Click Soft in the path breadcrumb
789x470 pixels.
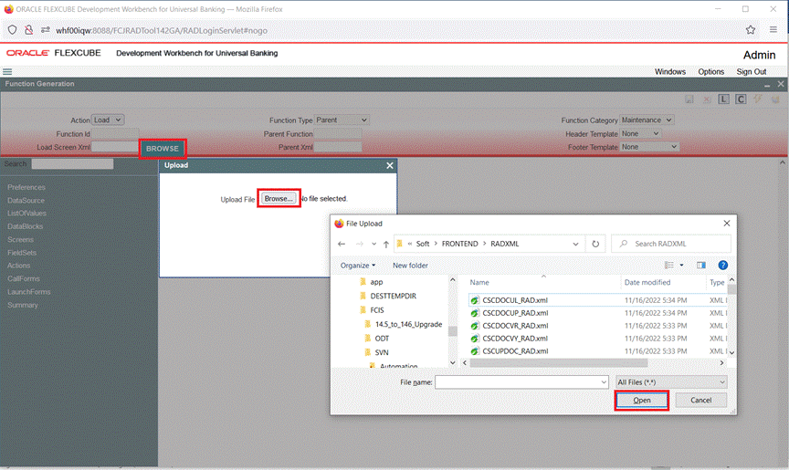point(423,244)
